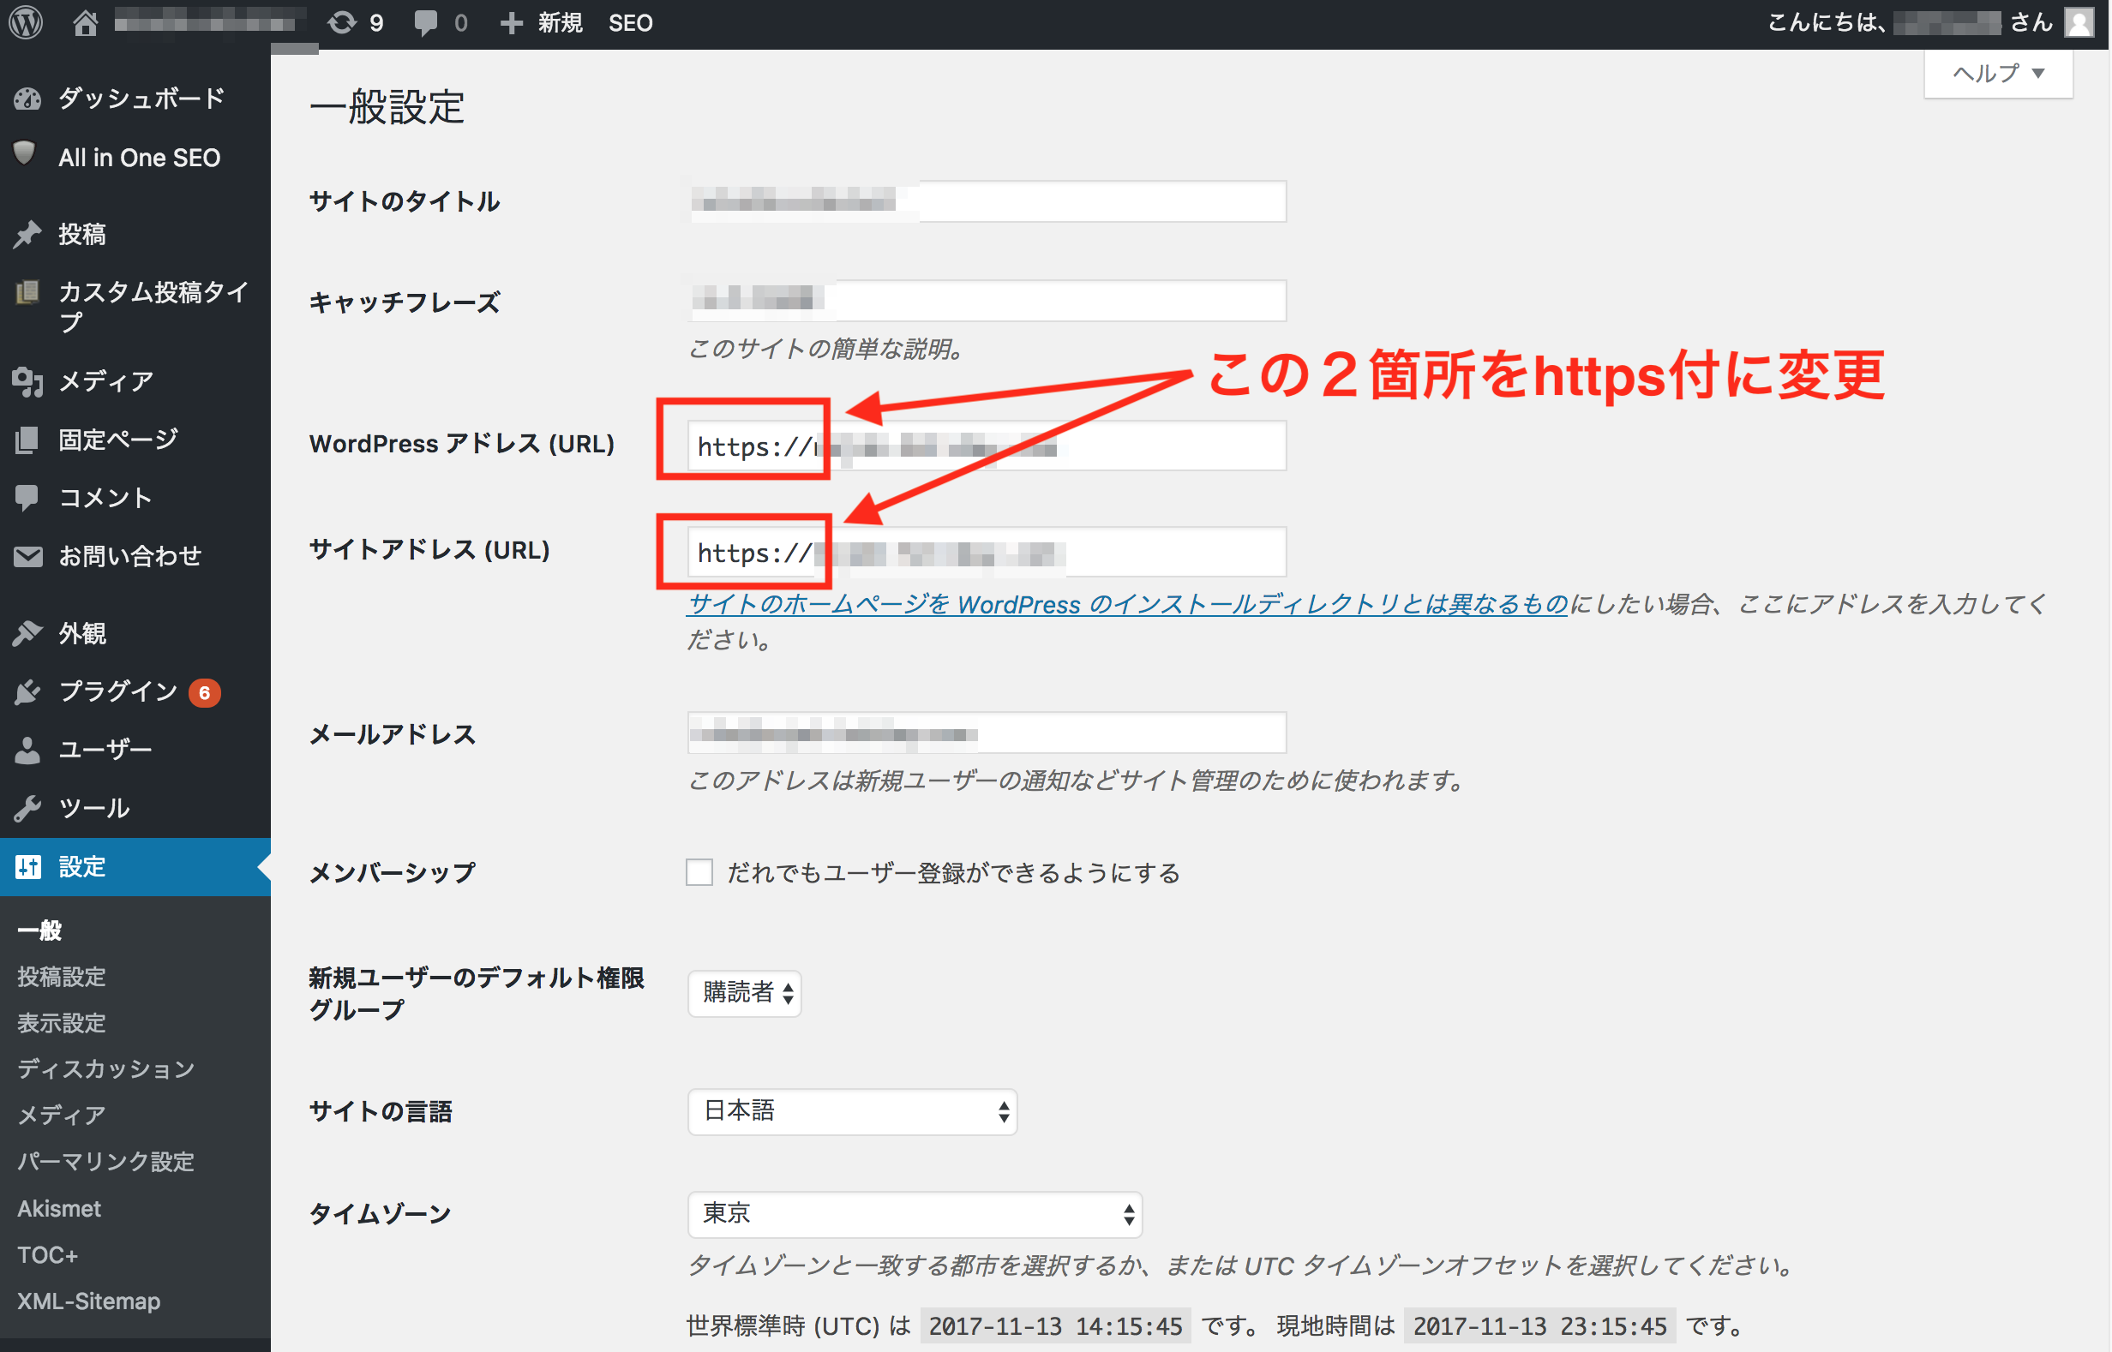Open the ツール (Tools) menu

pyautogui.click(x=92, y=808)
